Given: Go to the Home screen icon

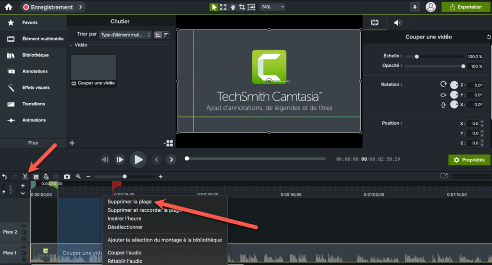Looking at the screenshot, I should [x=9, y=7].
